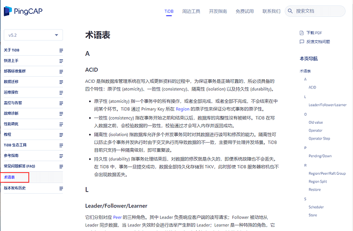Expand the 运维操作 section menu icon
The width and height of the screenshot is (353, 231).
[61, 93]
